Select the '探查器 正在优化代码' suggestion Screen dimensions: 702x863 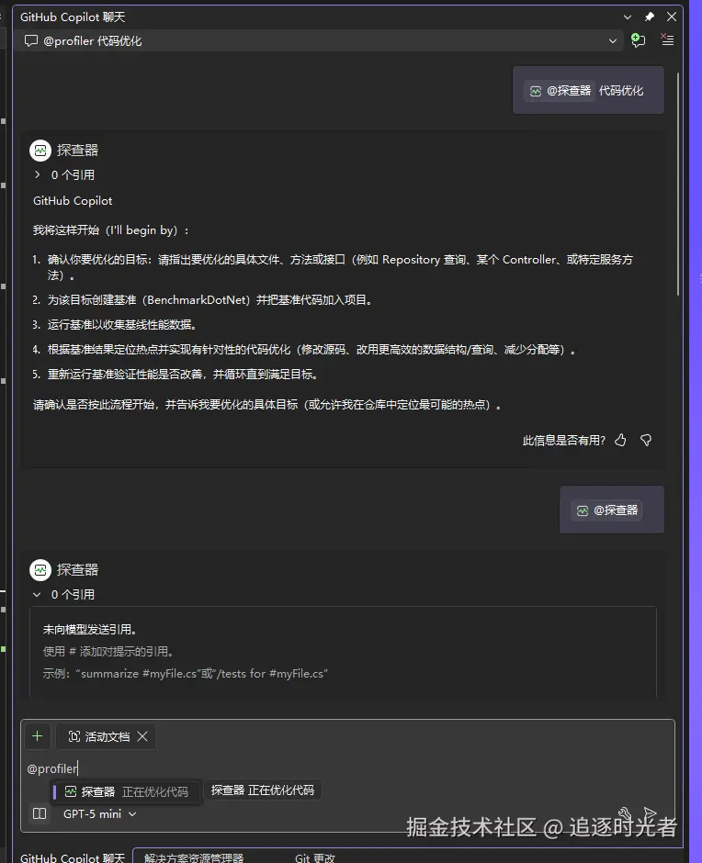(x=127, y=792)
